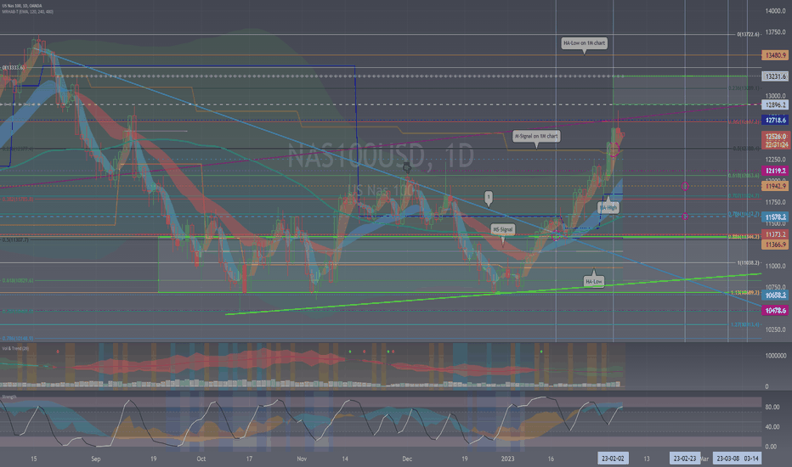
Task: Select the orange 13480.9 price label
Action: [x=775, y=55]
